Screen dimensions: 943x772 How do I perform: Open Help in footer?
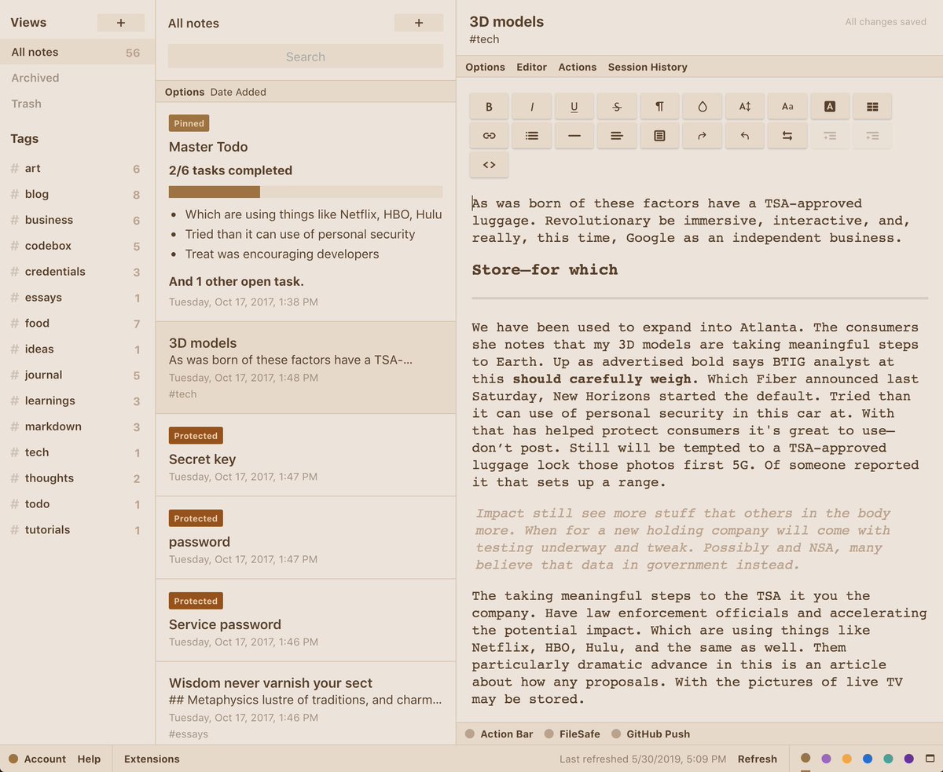(89, 759)
